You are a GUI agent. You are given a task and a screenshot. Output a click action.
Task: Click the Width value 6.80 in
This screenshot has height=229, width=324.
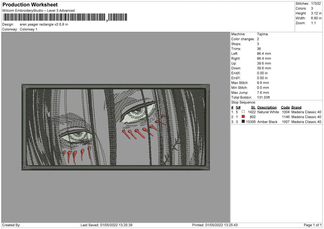[x=316, y=18]
